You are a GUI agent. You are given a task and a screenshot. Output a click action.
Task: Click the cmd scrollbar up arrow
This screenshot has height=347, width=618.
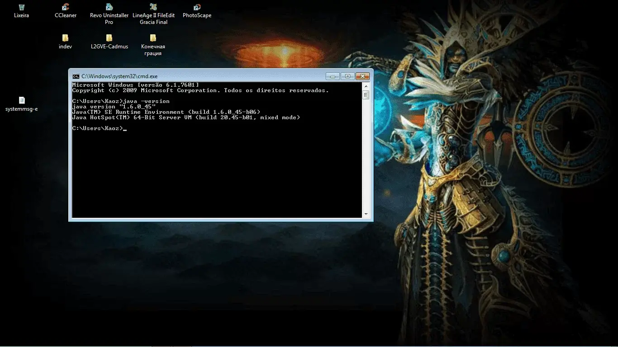[x=366, y=86]
